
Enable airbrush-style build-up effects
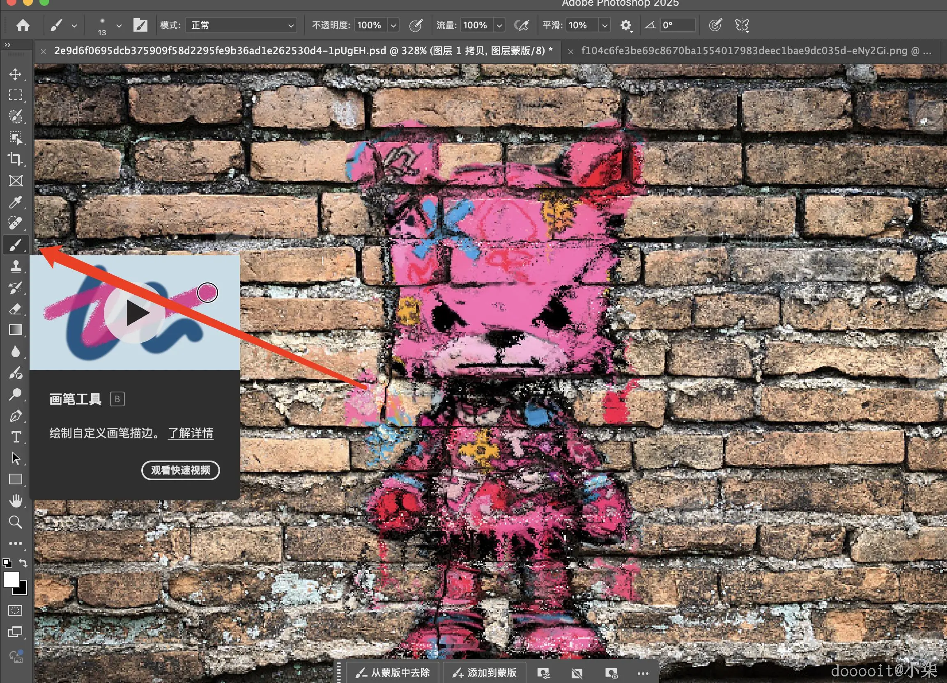[x=522, y=25]
